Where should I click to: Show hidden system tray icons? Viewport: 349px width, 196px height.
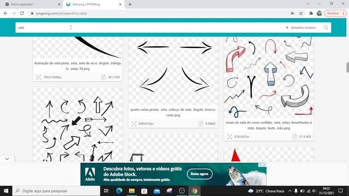point(290,191)
